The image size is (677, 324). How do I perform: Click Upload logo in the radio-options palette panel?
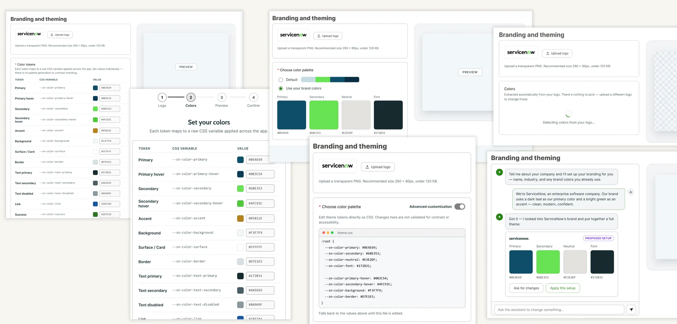click(328, 36)
